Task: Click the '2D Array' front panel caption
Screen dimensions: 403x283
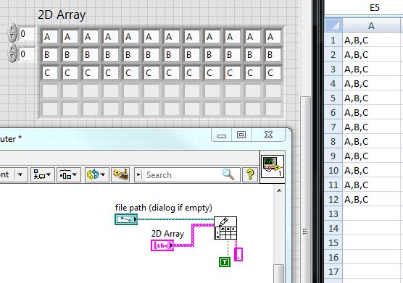Action: coord(62,14)
